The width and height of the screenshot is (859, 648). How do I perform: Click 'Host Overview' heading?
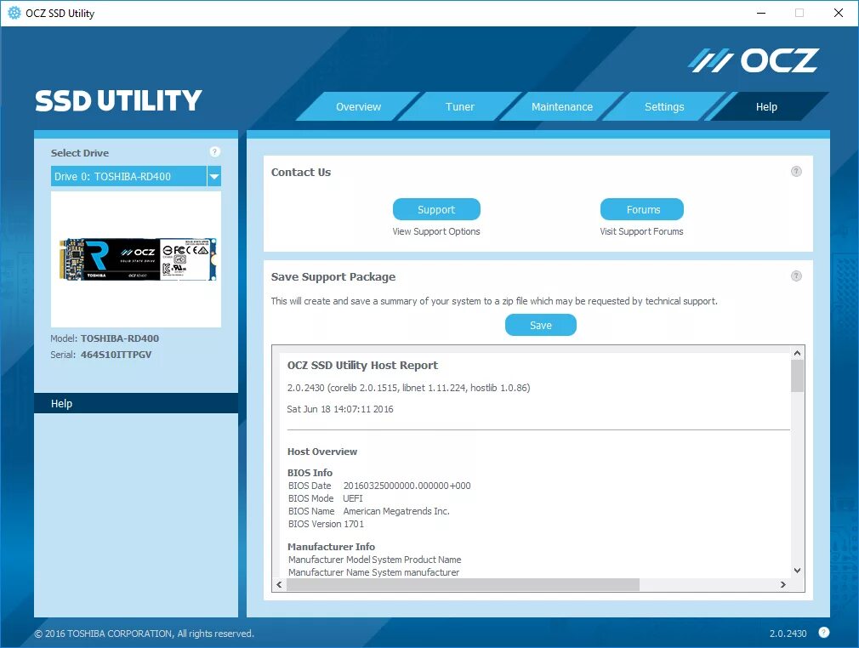click(322, 452)
